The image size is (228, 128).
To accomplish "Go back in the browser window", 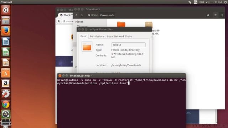I will coord(59,21).
